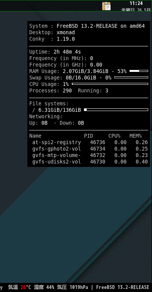This screenshot has width=152, height=292.
Task: Select the gvfs-udisks2-vol process row
Action: pyautogui.click(x=90, y=162)
